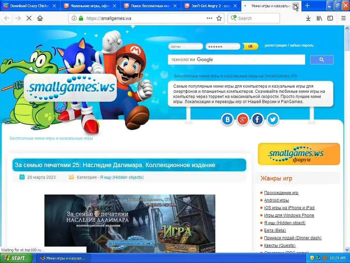Close the Маленькие игры tab
Screen dimensions: 350x263
point(115,6)
